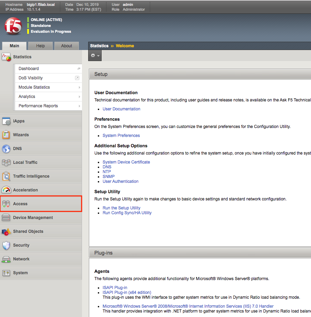Click the DNS globe icon
This screenshot has height=317, width=311.
click(6, 149)
